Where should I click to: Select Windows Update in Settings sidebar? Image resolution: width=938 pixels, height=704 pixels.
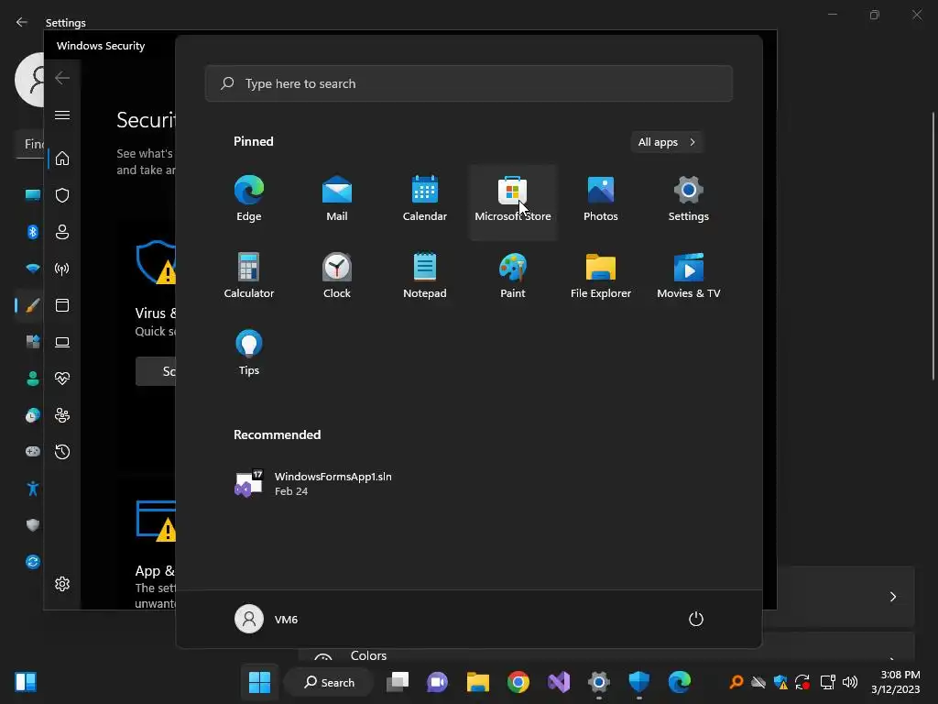click(x=32, y=562)
